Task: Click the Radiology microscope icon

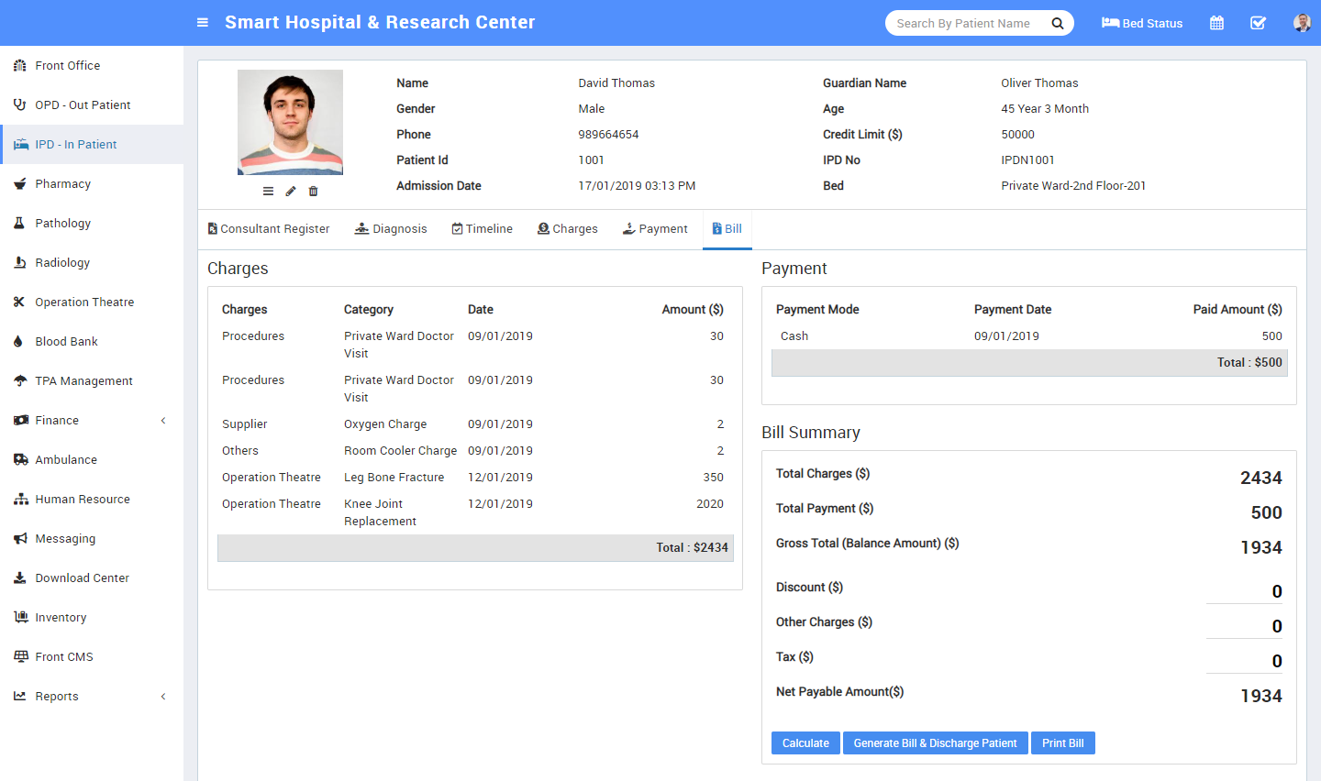Action: [19, 262]
